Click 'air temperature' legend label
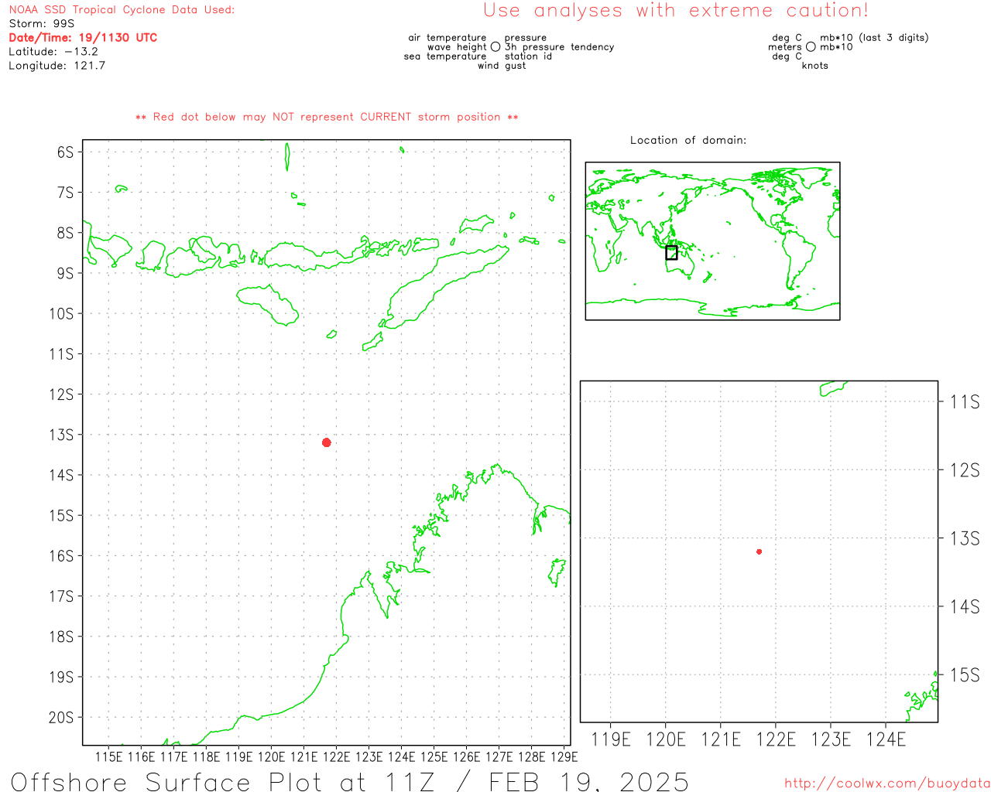This screenshot has width=991, height=792. [x=447, y=37]
